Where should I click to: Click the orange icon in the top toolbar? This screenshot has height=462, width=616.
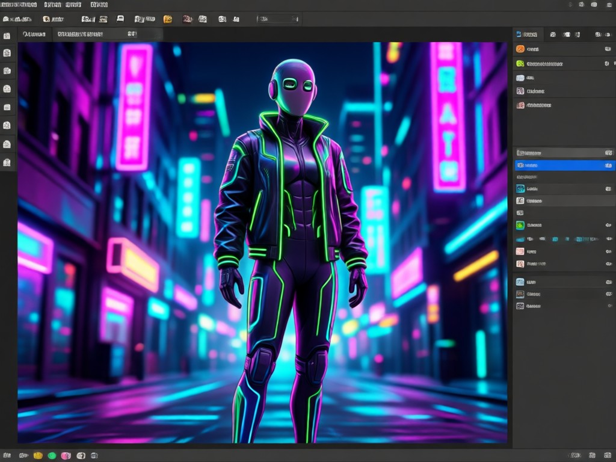[x=168, y=19]
